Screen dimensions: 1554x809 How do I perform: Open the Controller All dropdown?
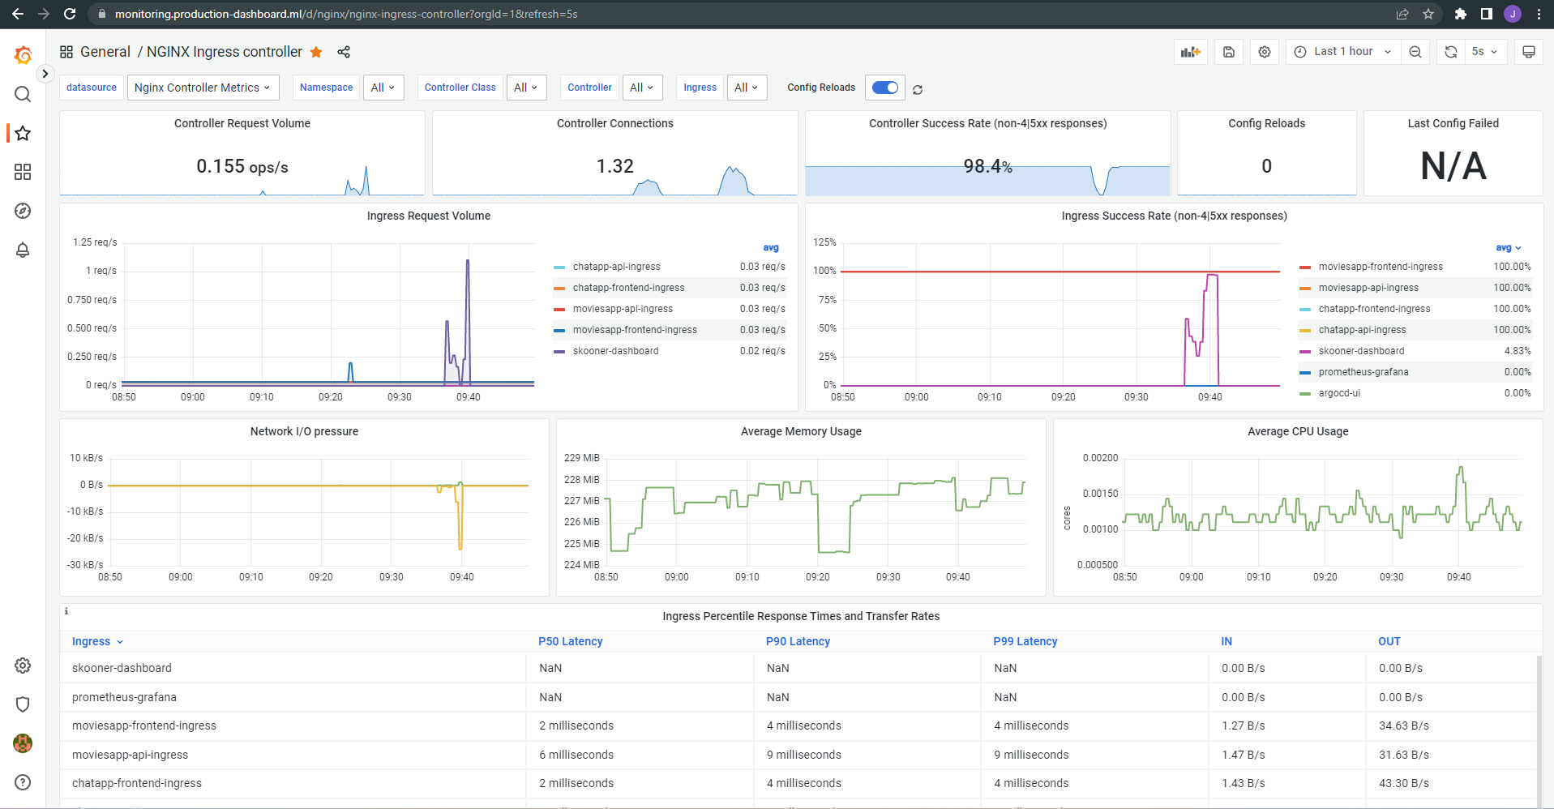[642, 88]
